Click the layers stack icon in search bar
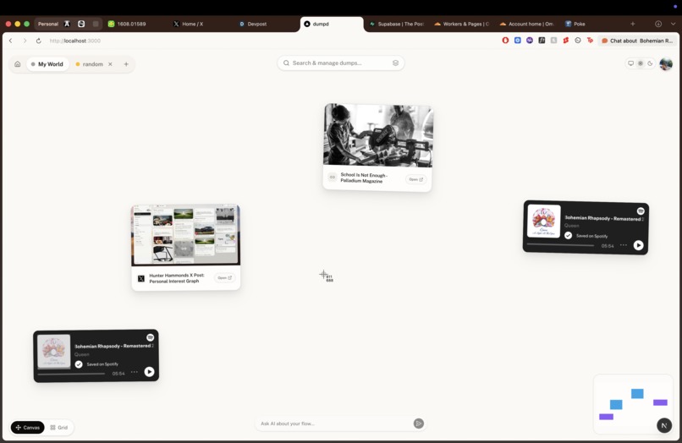This screenshot has width=682, height=443. pyautogui.click(x=395, y=63)
